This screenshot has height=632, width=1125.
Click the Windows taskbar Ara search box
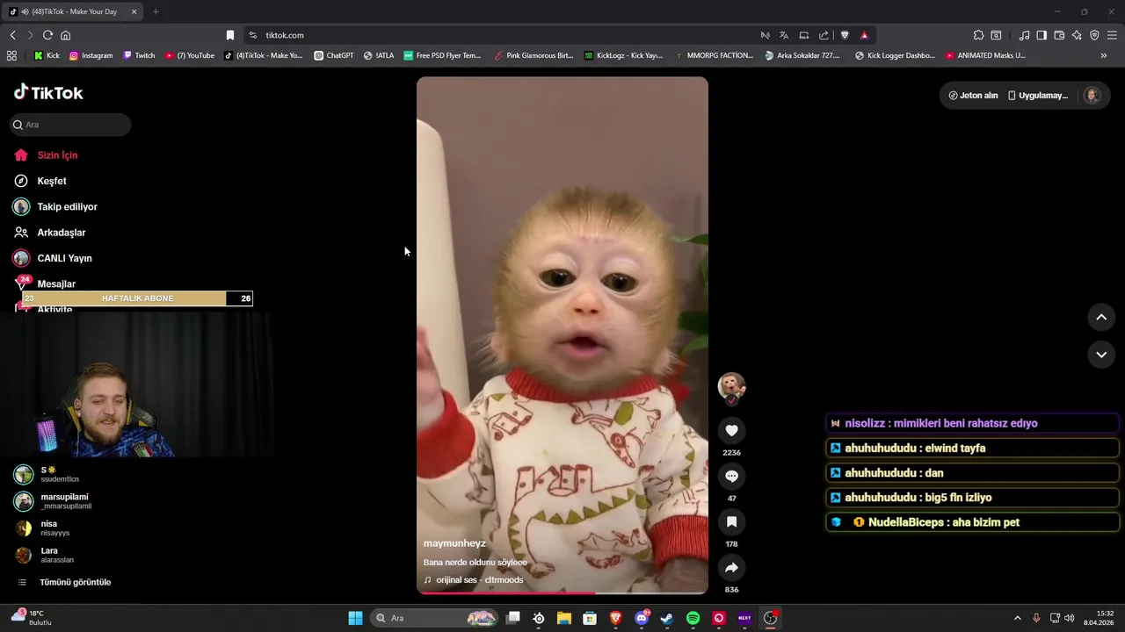coord(436,618)
